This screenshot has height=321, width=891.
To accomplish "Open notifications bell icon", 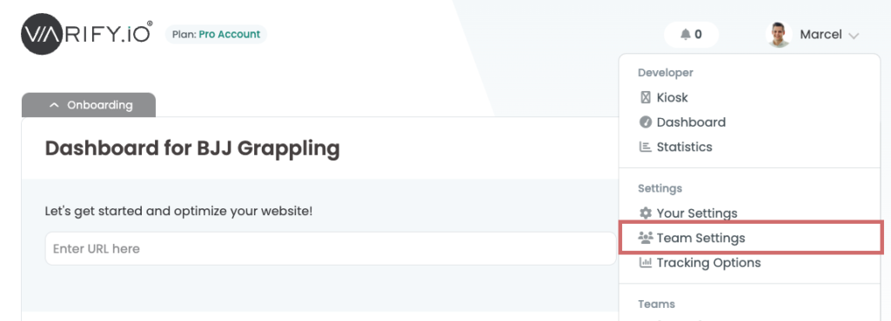I will coord(686,35).
